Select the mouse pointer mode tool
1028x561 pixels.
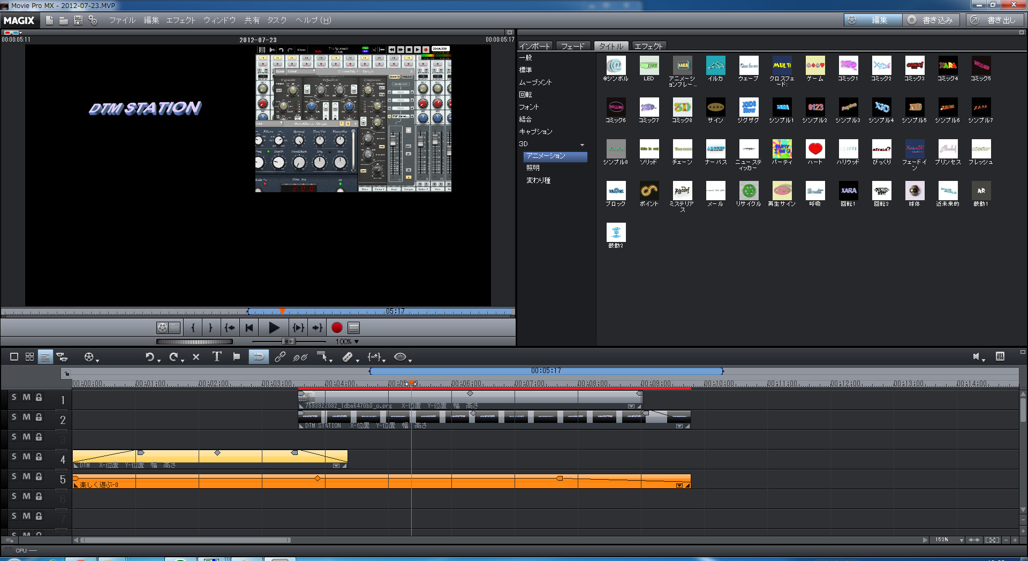pos(322,357)
